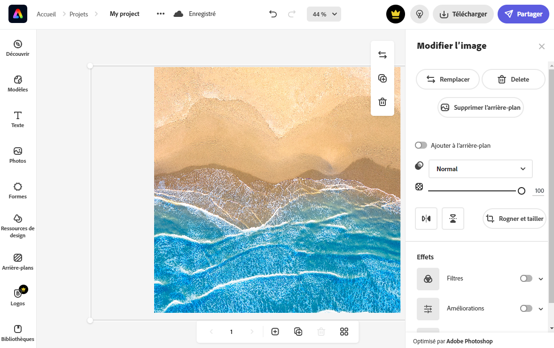
Task: Click the Télécharger button
Action: [463, 14]
